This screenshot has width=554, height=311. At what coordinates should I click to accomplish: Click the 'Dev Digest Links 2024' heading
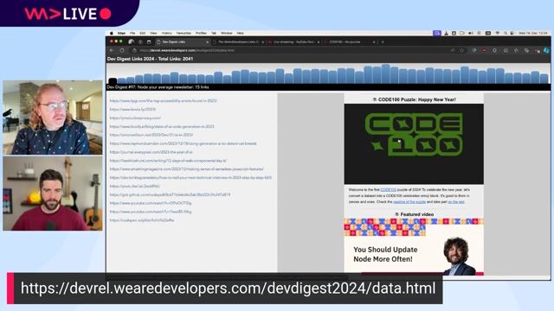[150, 59]
